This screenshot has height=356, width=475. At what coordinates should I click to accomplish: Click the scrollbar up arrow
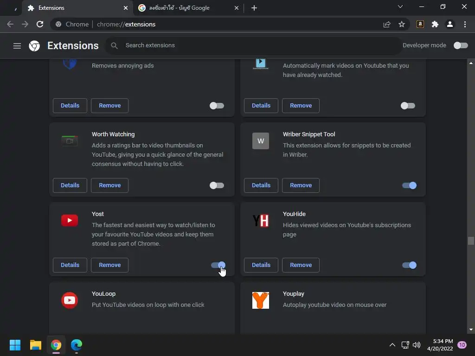point(471,63)
